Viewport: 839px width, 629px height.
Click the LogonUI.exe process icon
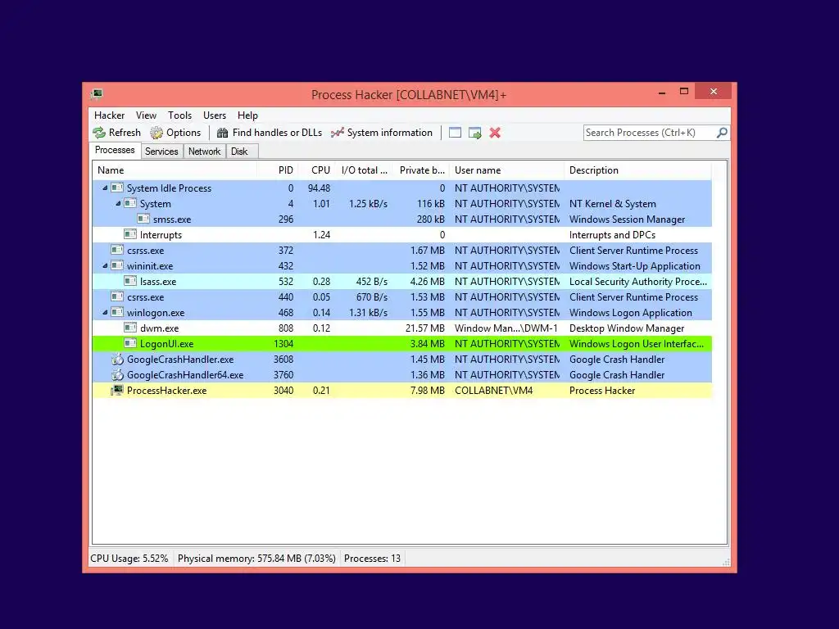click(130, 343)
